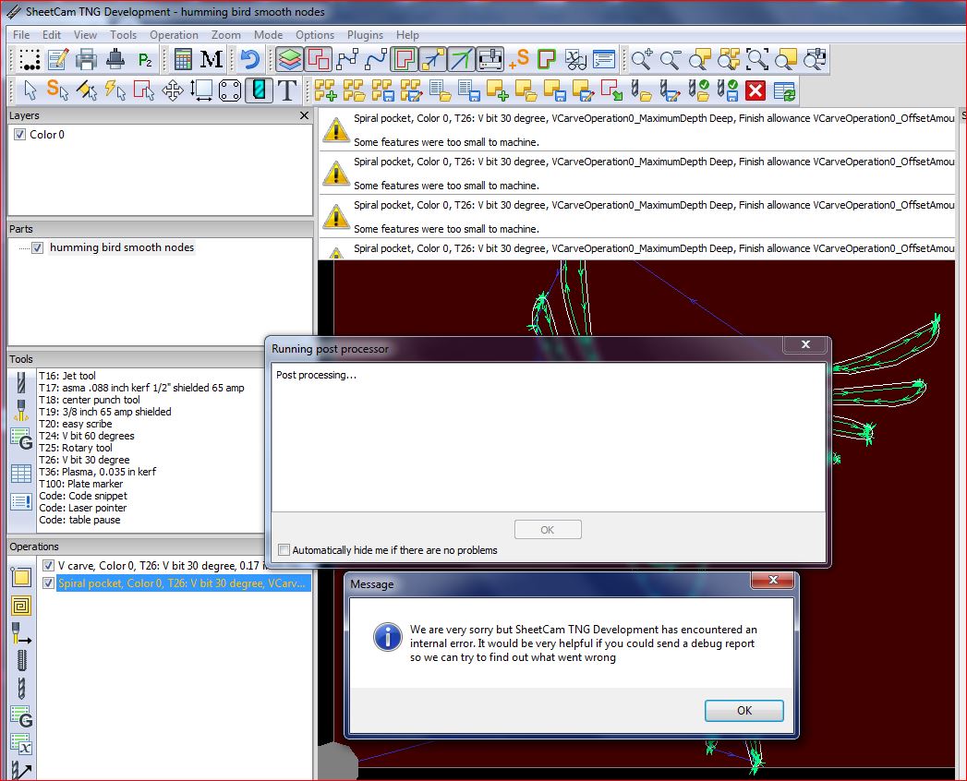Screen dimensions: 967x781
Task: Select the text T tool
Action: (287, 90)
